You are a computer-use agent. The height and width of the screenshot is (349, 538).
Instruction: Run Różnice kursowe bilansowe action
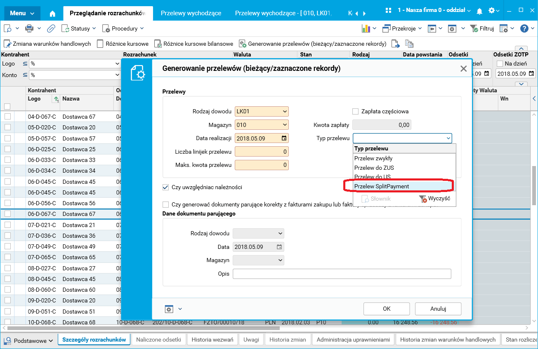[193, 44]
